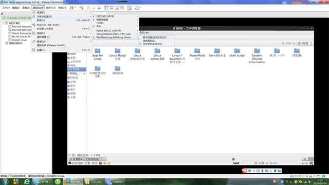Open the icon view dropdown in file browser

click(304, 43)
